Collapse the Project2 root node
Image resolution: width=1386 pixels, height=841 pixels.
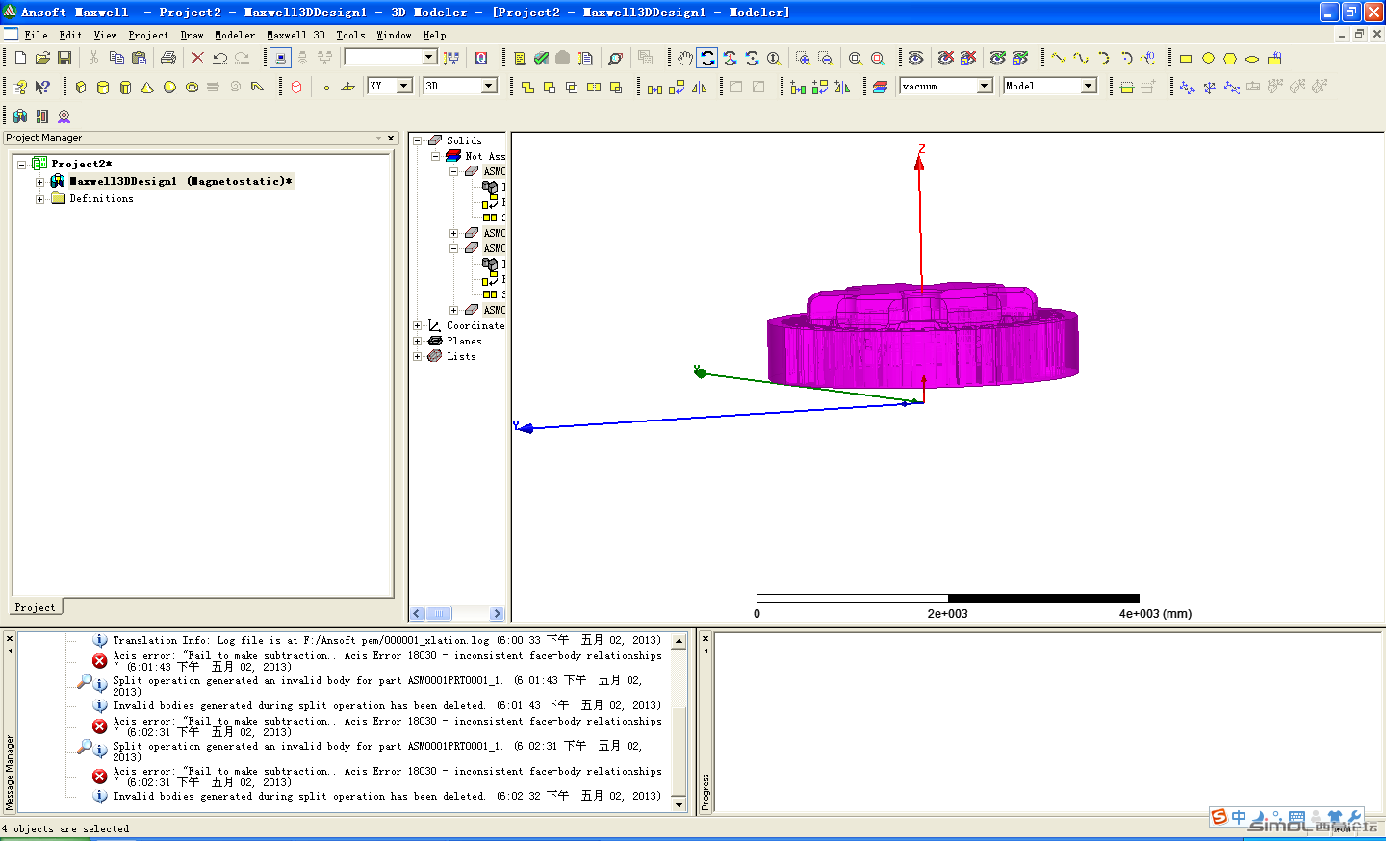click(21, 165)
